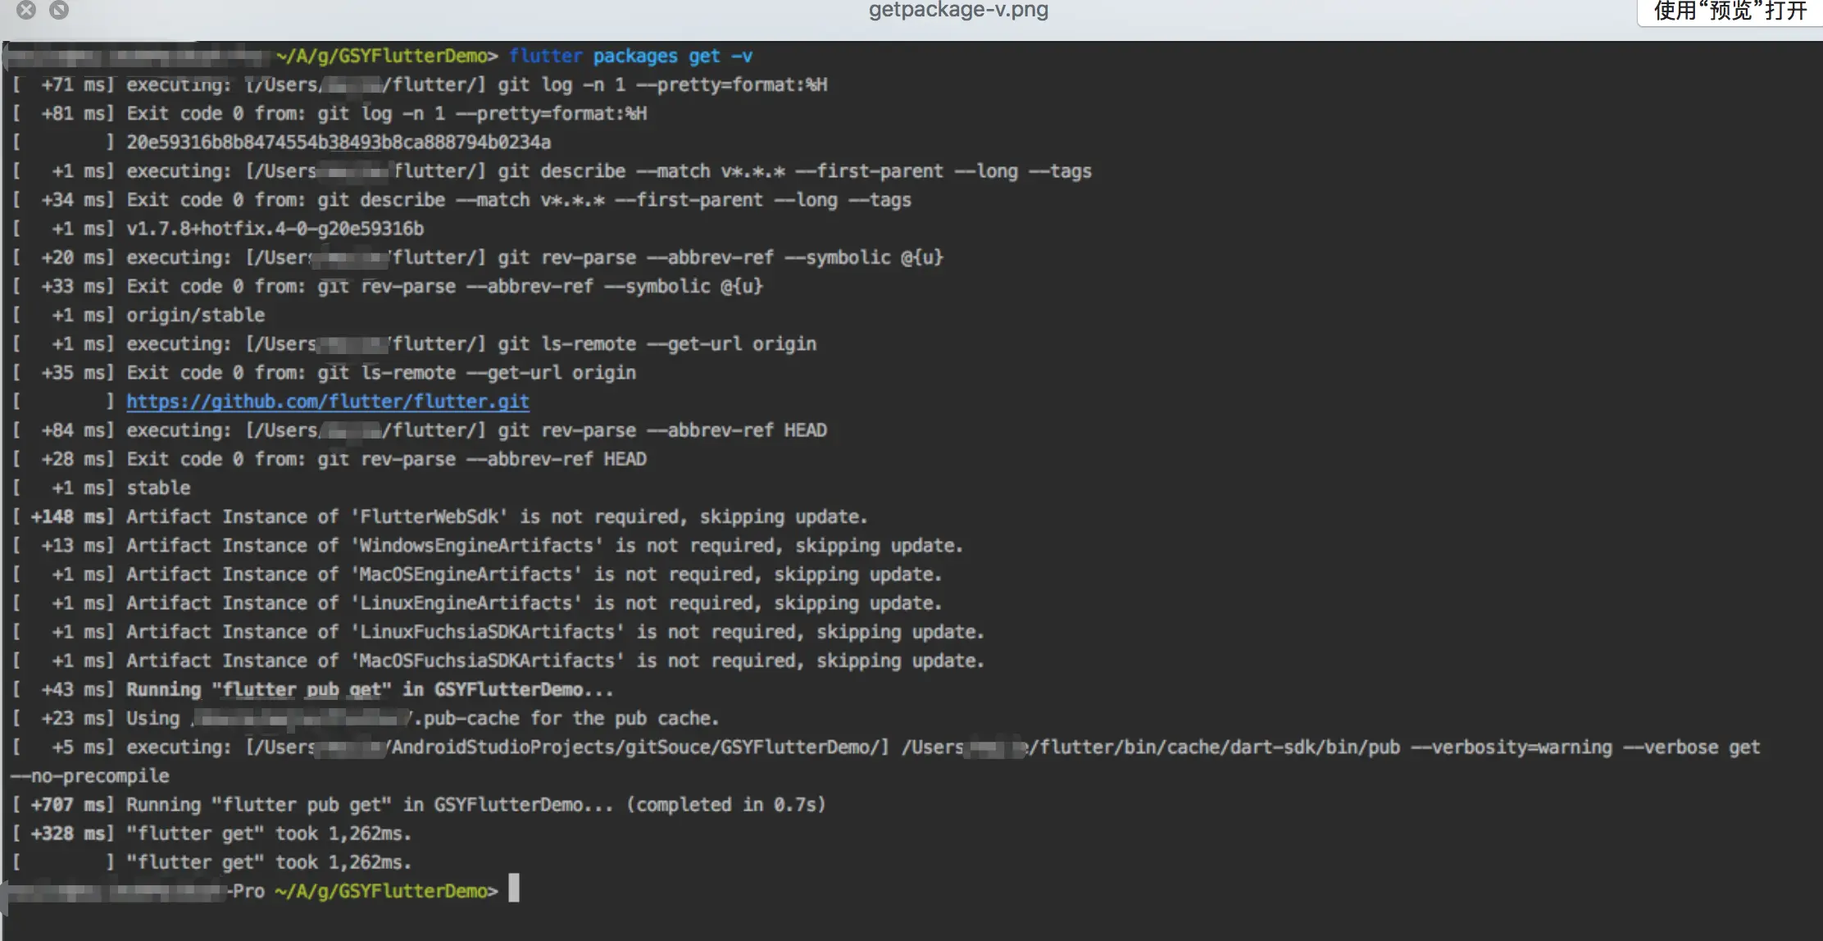The image size is (1823, 941).
Task: Click the 'origin/stable' output line
Action: (x=195, y=316)
